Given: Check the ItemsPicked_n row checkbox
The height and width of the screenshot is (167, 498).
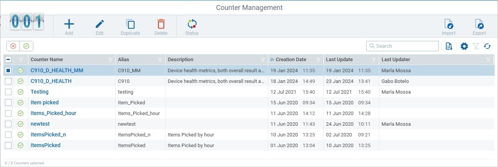Looking at the screenshot, I should click(8, 135).
